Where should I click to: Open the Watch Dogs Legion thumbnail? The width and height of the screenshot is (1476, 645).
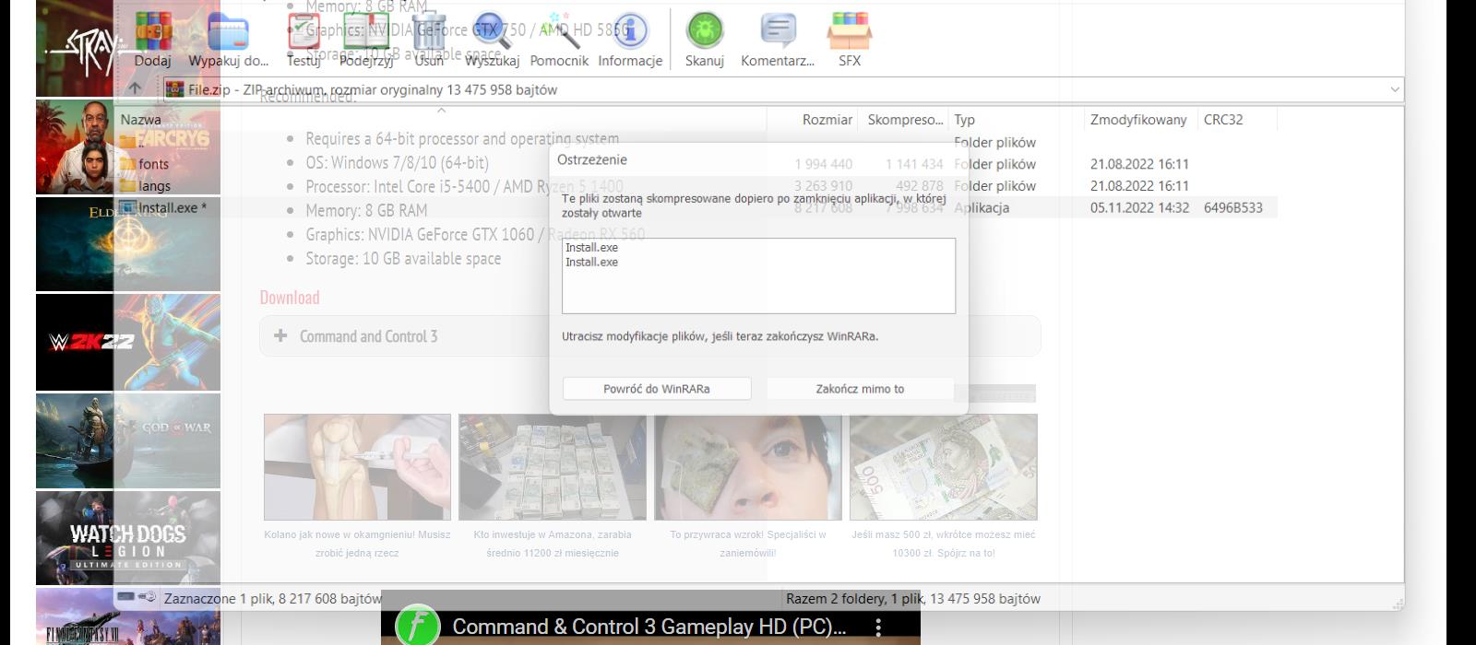[128, 538]
